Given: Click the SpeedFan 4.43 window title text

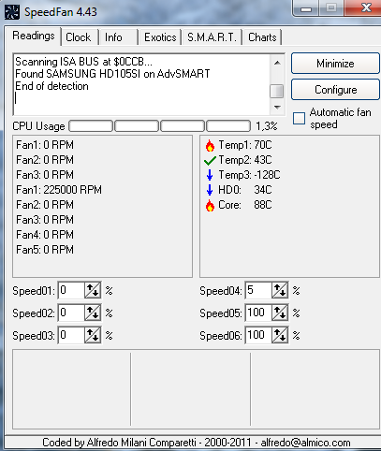Looking at the screenshot, I should [61, 12].
